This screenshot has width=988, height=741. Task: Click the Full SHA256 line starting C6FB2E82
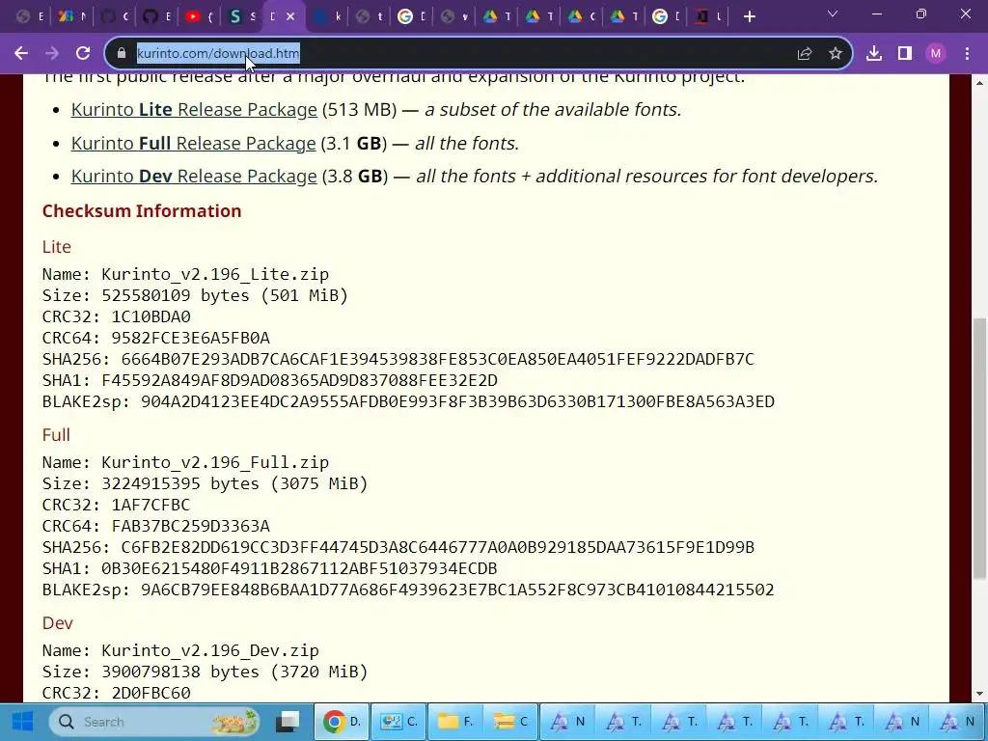click(x=398, y=548)
